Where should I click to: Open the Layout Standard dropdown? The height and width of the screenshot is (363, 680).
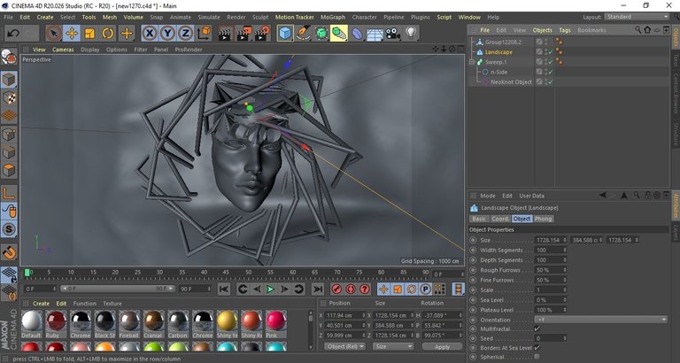tap(637, 17)
